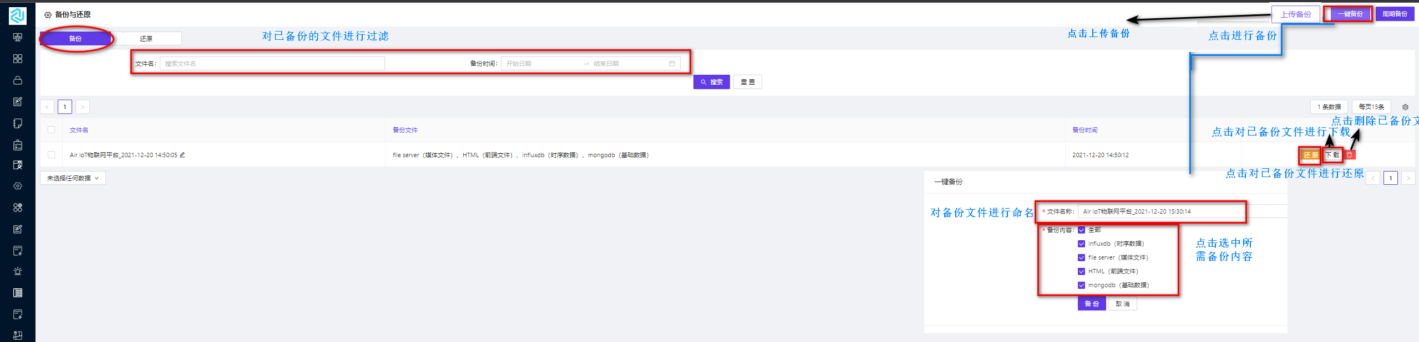Open the map icon at the sidebar bottom
This screenshot has width=1419, height=342.
coord(18,335)
